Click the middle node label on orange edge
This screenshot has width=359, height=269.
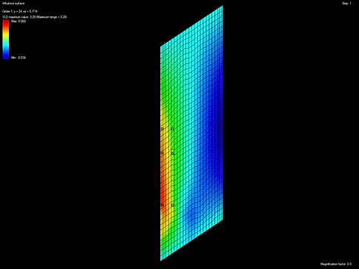click(162, 153)
